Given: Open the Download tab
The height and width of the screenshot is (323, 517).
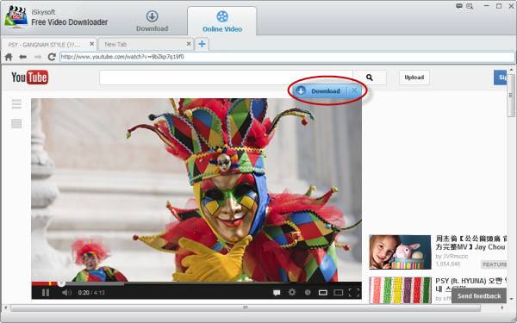Looking at the screenshot, I should (x=152, y=22).
